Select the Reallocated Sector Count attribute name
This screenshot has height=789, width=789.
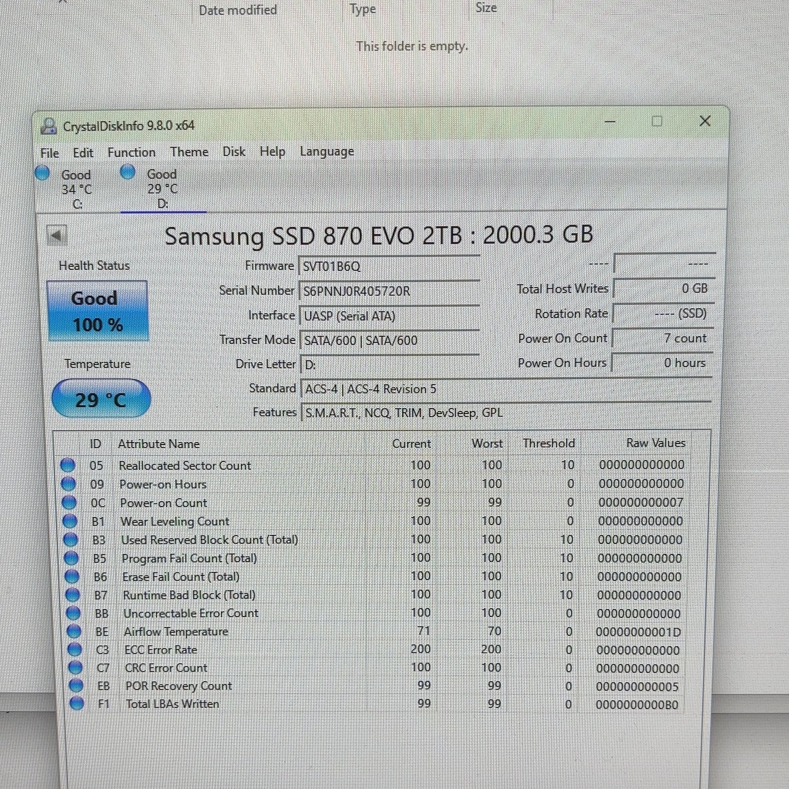(185, 466)
